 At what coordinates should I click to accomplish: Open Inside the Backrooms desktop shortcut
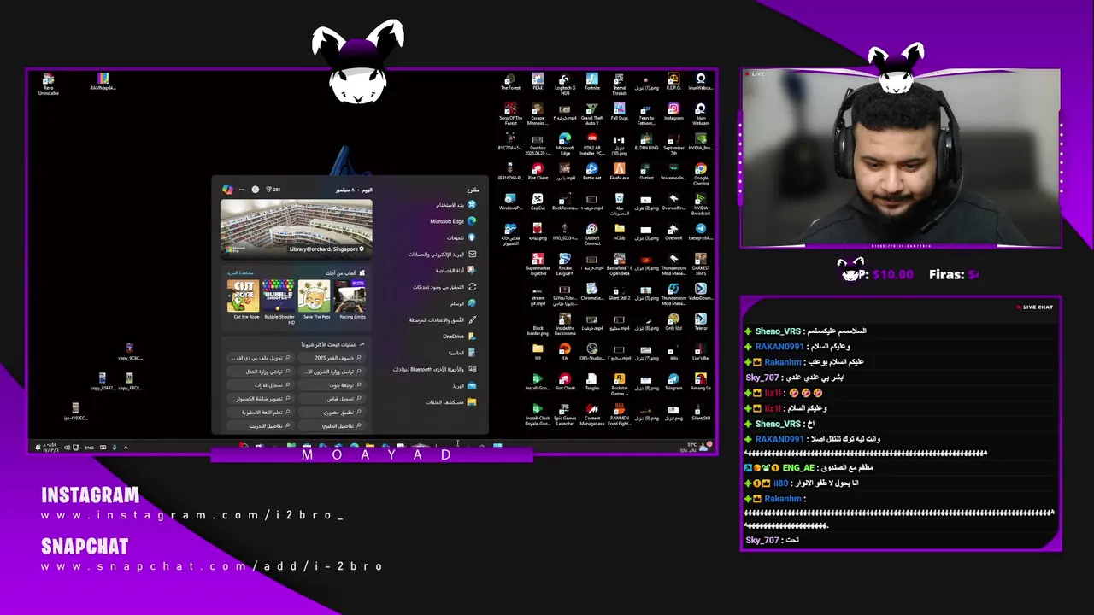click(564, 325)
